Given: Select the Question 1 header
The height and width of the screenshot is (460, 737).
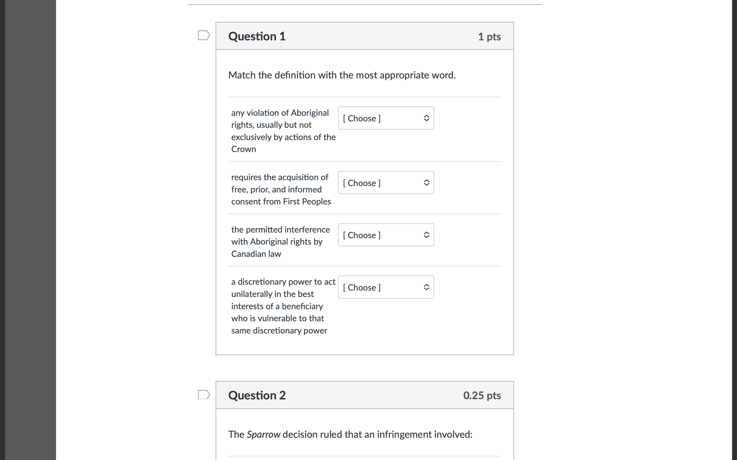Looking at the screenshot, I should [x=257, y=36].
